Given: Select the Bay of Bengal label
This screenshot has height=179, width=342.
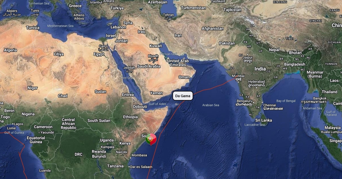Looking at the screenshot, I should 286,101.
